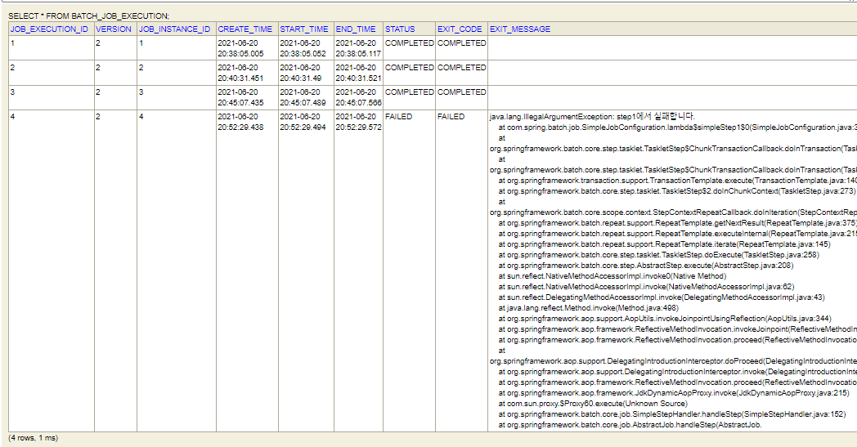The width and height of the screenshot is (857, 447).
Task: Click the IllegalArgumentException message line
Action: click(593, 116)
